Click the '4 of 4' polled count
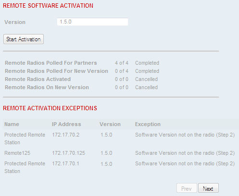 (122, 63)
